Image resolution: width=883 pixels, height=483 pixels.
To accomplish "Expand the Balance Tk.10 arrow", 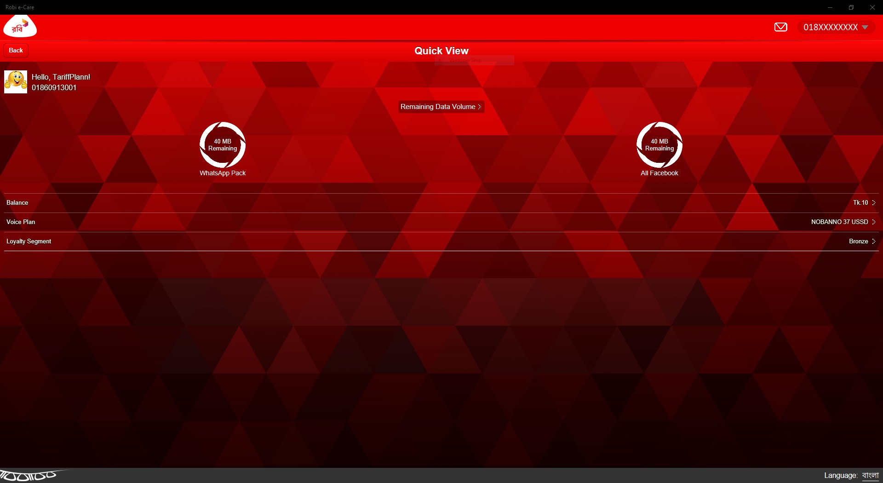I will click(874, 202).
